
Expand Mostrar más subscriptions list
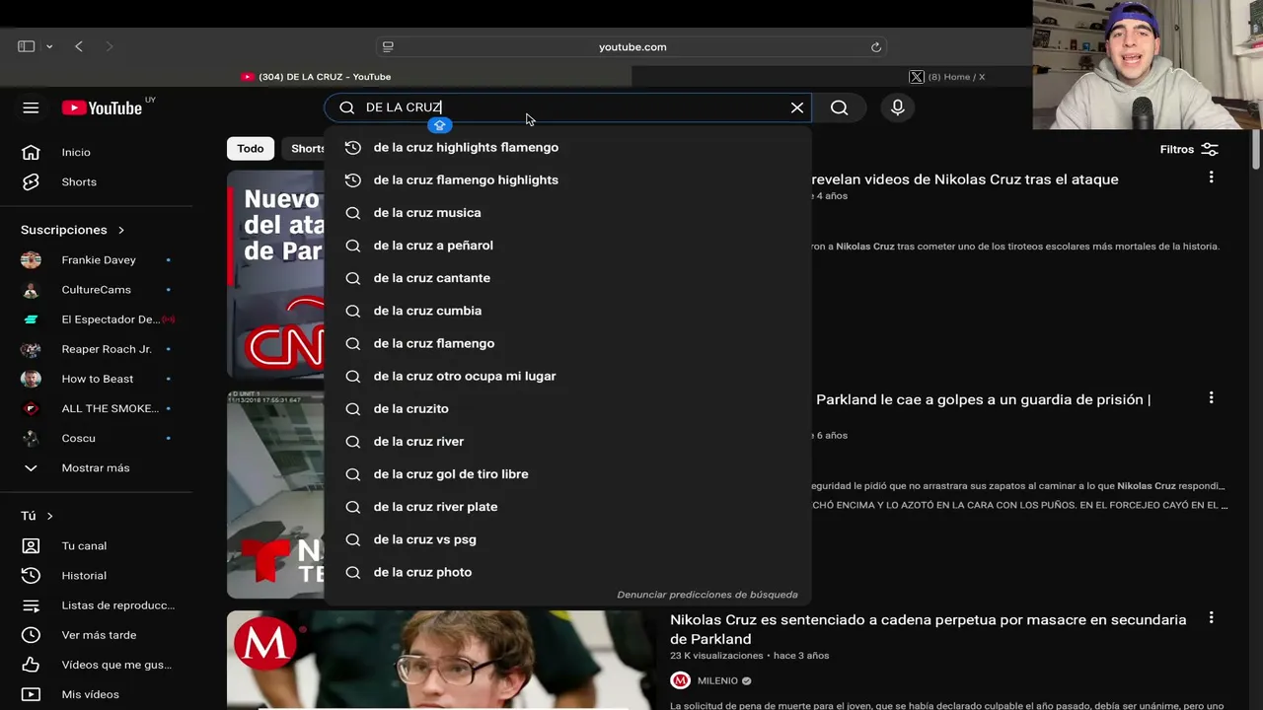click(x=97, y=467)
